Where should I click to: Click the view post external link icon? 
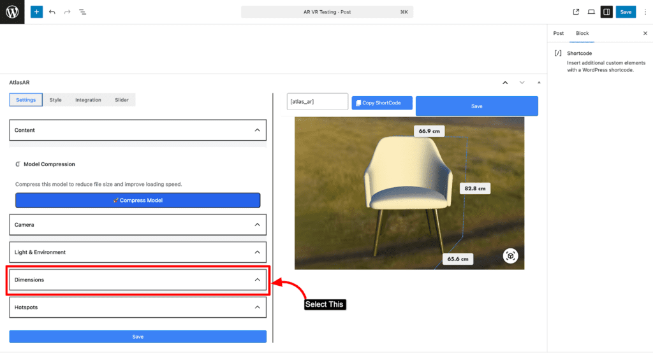576,12
